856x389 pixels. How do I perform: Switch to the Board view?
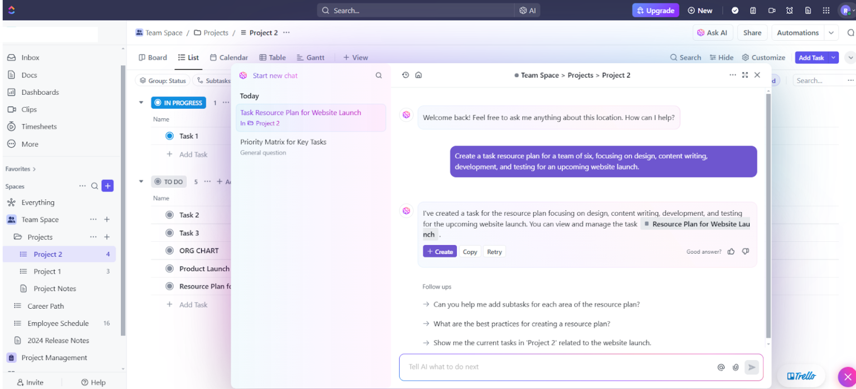153,57
